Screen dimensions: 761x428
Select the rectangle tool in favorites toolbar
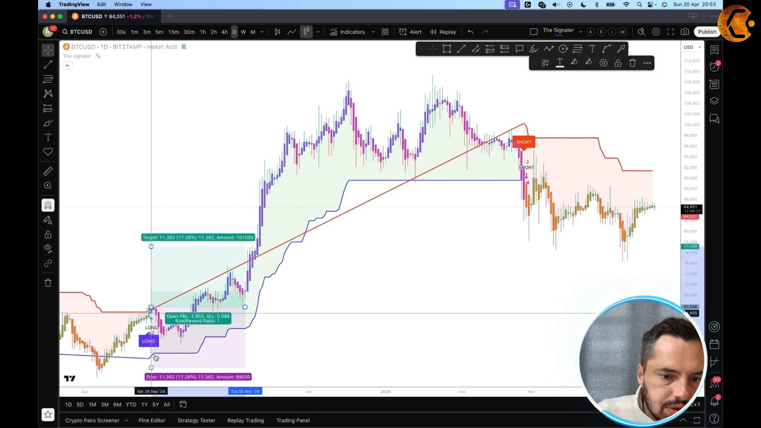[447, 49]
